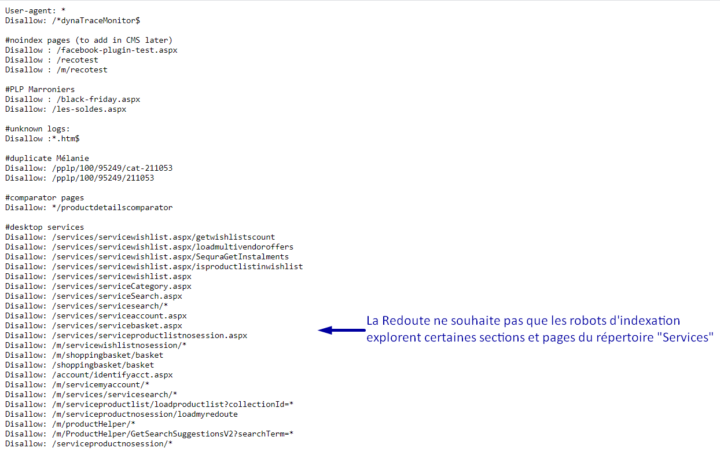Click the /services/servicebasket.aspx line
Viewport: 720px width, 455px height.
coord(94,325)
